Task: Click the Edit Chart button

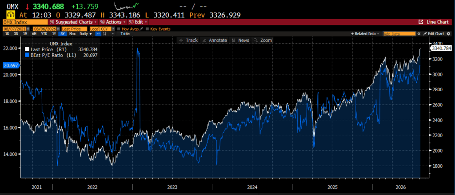Action: tap(434, 34)
